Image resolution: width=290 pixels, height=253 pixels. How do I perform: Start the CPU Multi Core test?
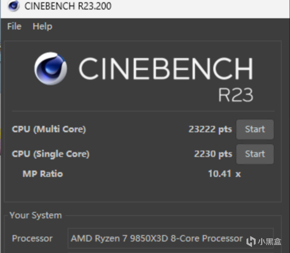click(255, 129)
